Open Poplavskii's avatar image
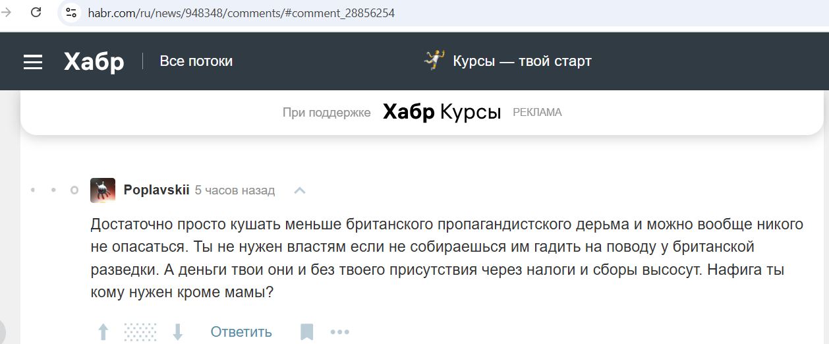The image size is (829, 344). click(x=103, y=190)
